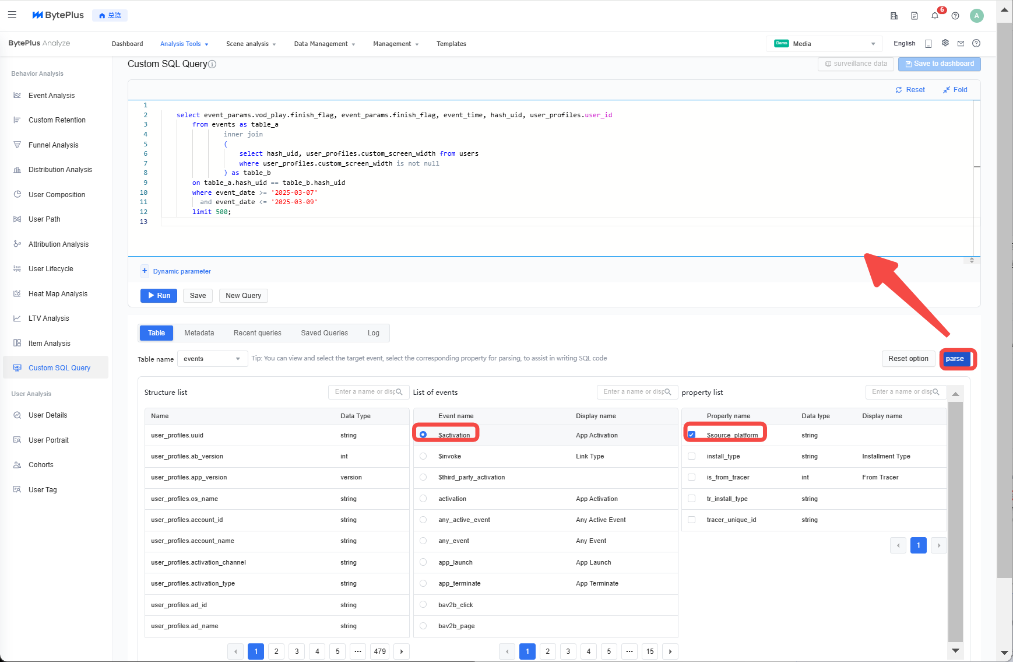Image resolution: width=1013 pixels, height=662 pixels.
Task: Uncheck the $source_platform property checkbox
Action: [692, 435]
